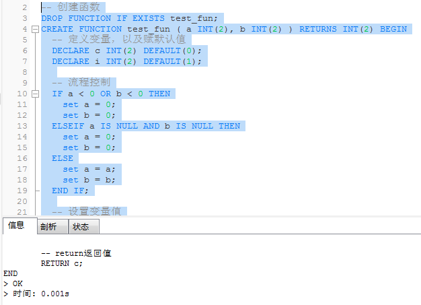Click the ELSE keyword on line 16
Screen dimensions: 421x305
pos(63,158)
